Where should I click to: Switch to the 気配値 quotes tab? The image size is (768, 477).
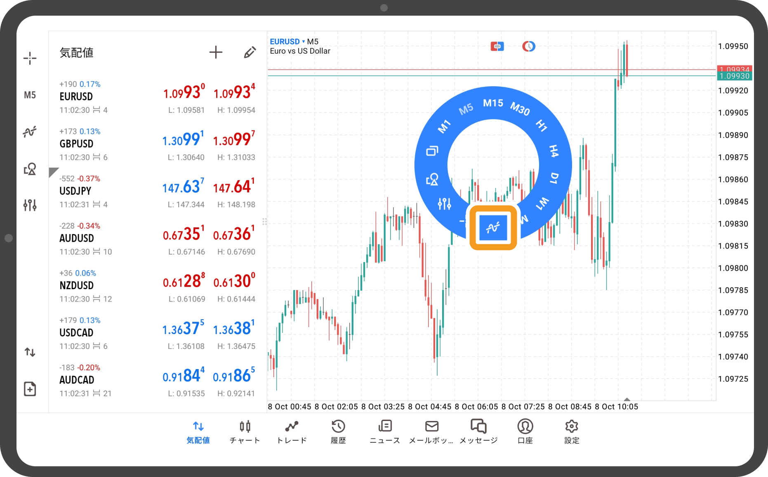click(x=198, y=432)
